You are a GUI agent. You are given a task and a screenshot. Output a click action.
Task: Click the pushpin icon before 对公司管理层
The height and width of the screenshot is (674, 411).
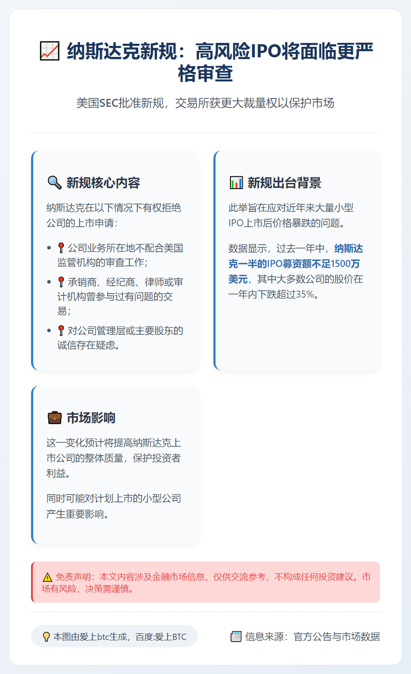tap(61, 331)
